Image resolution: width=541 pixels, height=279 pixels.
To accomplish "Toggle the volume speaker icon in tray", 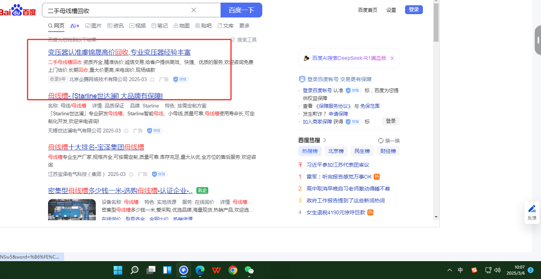I will (x=497, y=270).
